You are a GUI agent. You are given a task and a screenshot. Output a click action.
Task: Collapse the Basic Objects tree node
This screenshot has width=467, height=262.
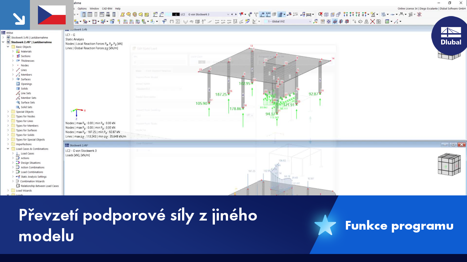[8, 47]
